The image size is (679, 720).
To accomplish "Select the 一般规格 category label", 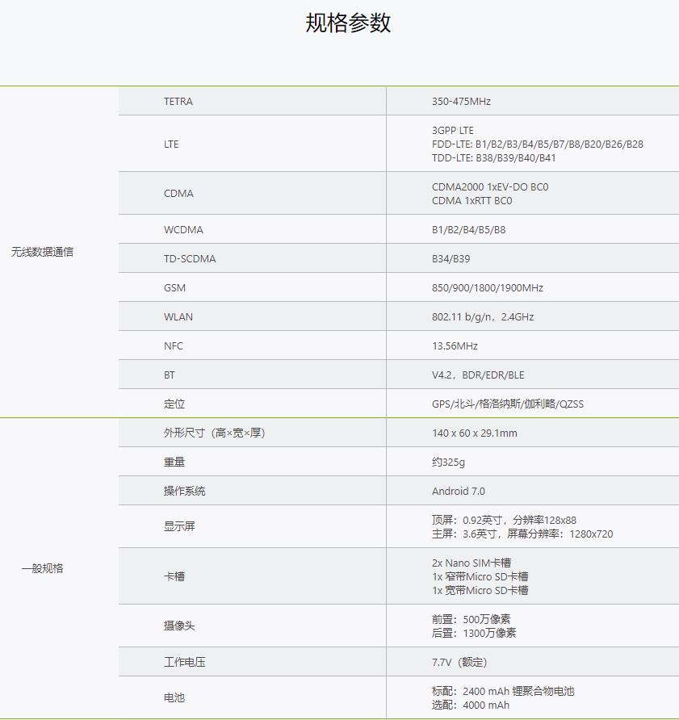I will (x=42, y=568).
